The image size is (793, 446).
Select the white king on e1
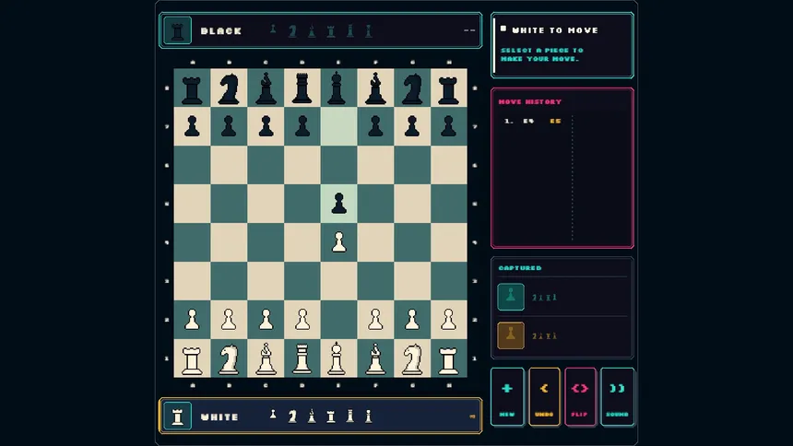tap(338, 358)
